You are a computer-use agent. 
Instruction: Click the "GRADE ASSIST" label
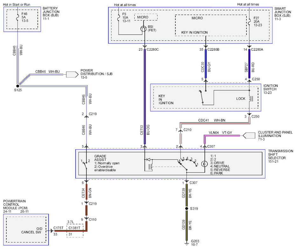point(100,158)
